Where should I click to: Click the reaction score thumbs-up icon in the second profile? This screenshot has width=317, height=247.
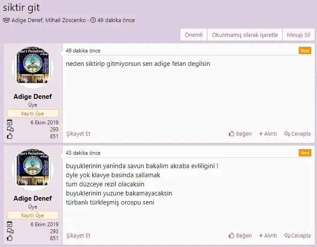coord(10,238)
